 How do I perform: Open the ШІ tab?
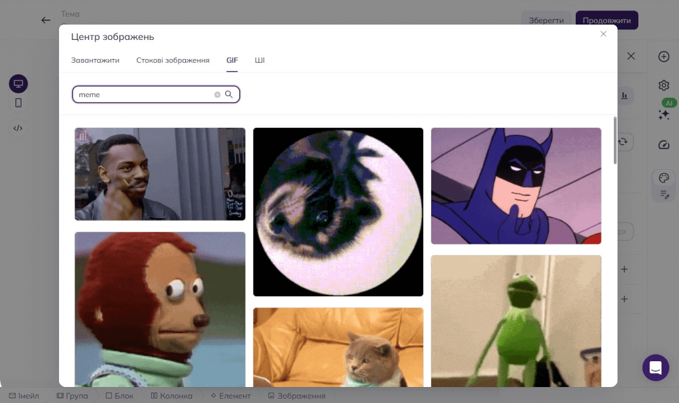260,61
